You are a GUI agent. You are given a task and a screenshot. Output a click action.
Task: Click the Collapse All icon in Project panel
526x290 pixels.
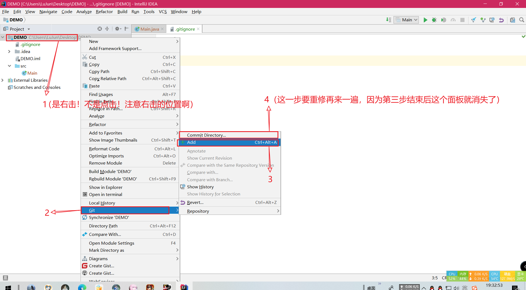click(x=107, y=29)
